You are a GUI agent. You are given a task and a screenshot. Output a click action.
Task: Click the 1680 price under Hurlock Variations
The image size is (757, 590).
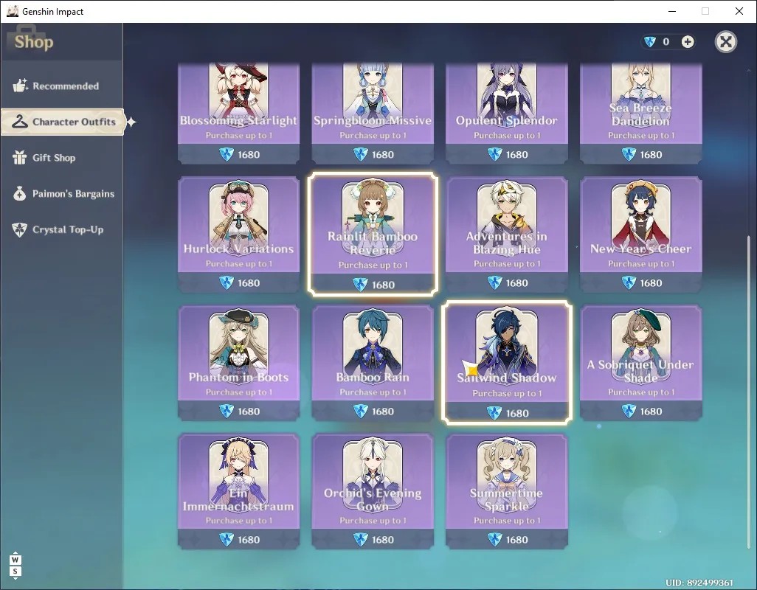pyautogui.click(x=249, y=282)
